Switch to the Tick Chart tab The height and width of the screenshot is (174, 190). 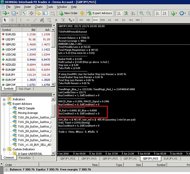click(x=25, y=89)
